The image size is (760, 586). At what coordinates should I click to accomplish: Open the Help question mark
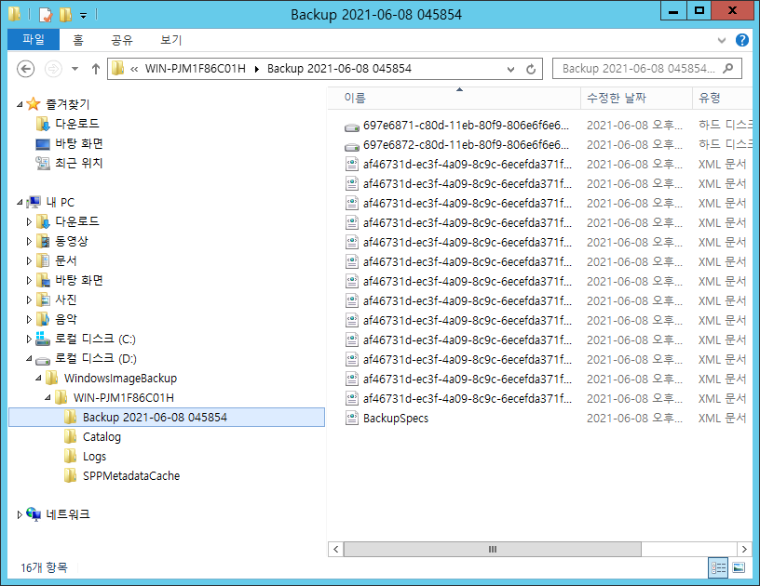(x=741, y=40)
